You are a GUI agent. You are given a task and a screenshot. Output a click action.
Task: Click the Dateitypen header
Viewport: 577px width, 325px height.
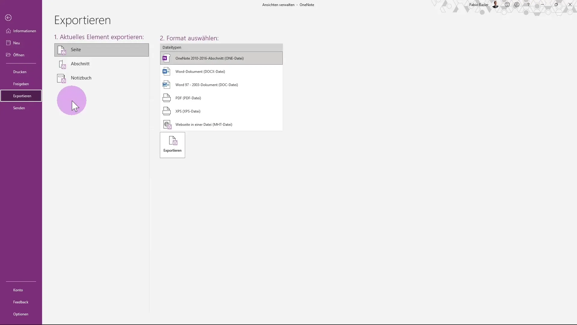point(221,48)
